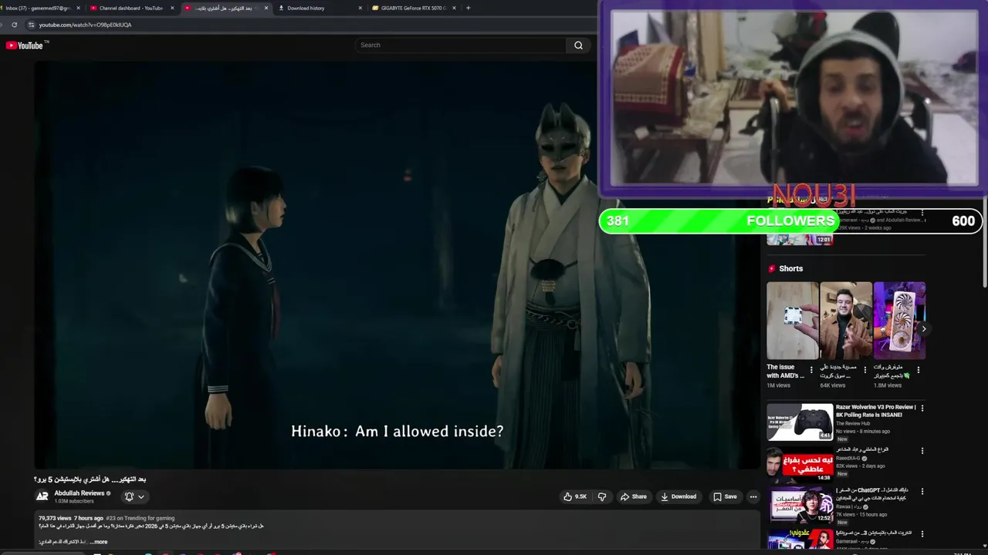Open options for the ChatGPT video
988x555 pixels.
point(922,491)
